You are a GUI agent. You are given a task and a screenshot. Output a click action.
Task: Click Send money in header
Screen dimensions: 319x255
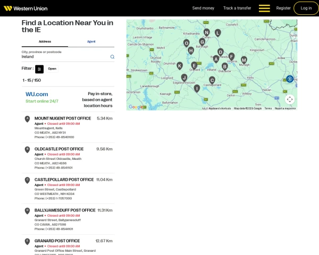pyautogui.click(x=203, y=8)
